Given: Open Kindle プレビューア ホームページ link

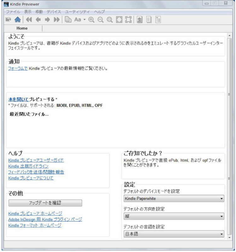Looking at the screenshot, I should (35, 214).
